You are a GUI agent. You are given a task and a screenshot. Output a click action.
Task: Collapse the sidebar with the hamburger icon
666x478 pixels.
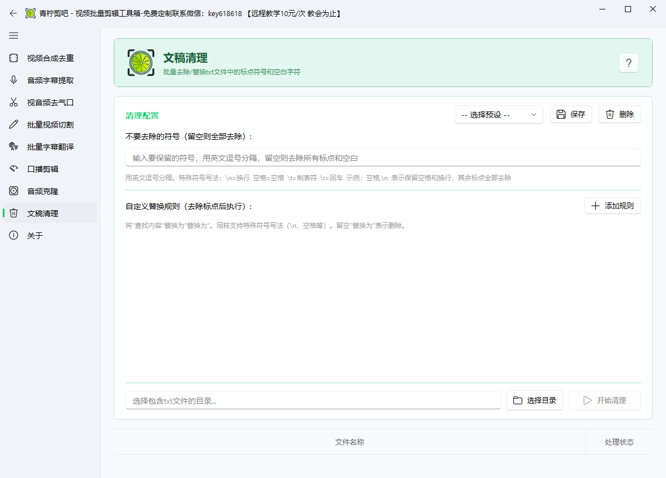click(13, 35)
